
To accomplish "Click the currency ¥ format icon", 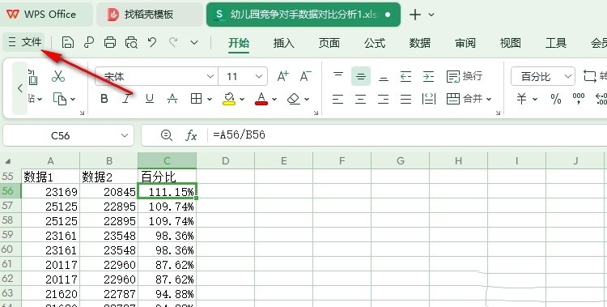I will pos(522,99).
